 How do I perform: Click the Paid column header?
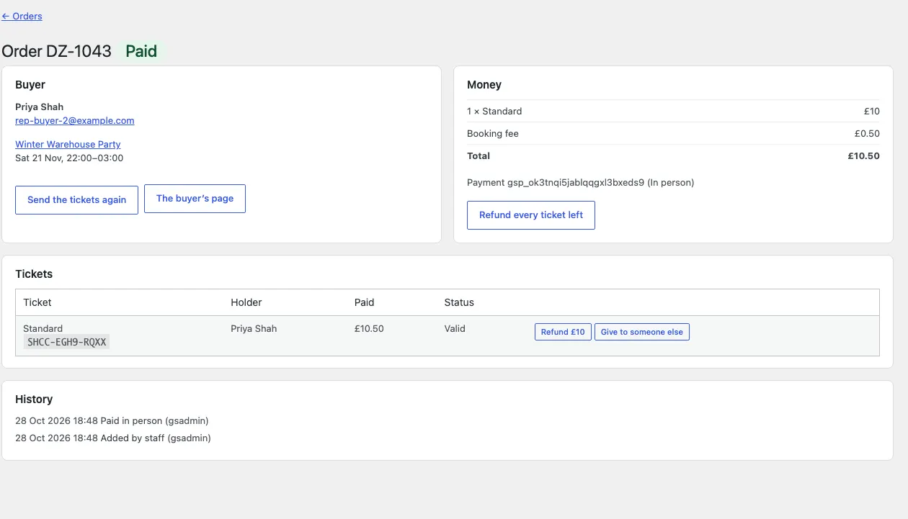365,302
